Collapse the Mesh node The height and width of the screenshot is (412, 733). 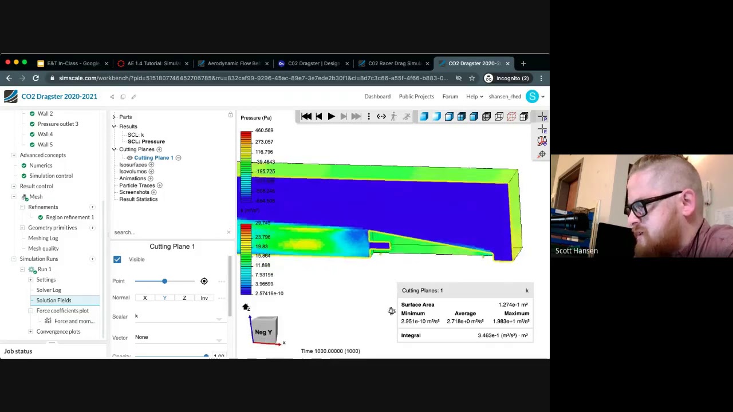coord(14,197)
